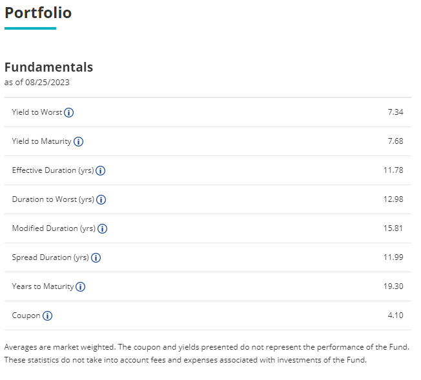Screen dimensions: 421x380
Task: Click the Coupon value 4.10
Action: coord(395,315)
